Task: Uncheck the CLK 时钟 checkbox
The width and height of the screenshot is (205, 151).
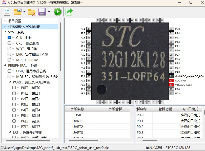Action: (9, 38)
